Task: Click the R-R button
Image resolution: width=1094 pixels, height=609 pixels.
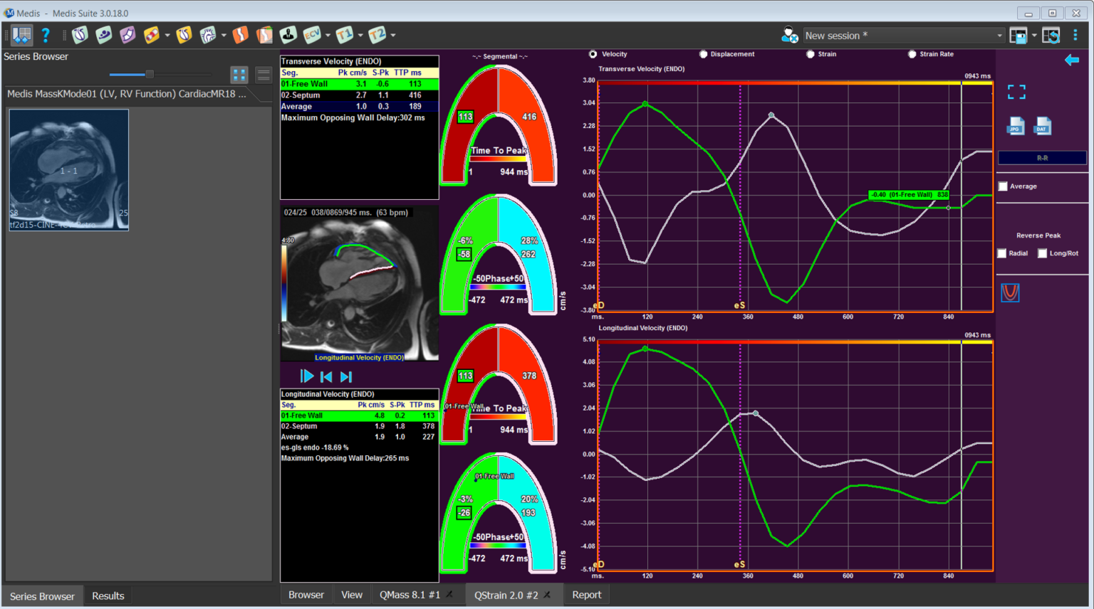Action: click(1042, 157)
